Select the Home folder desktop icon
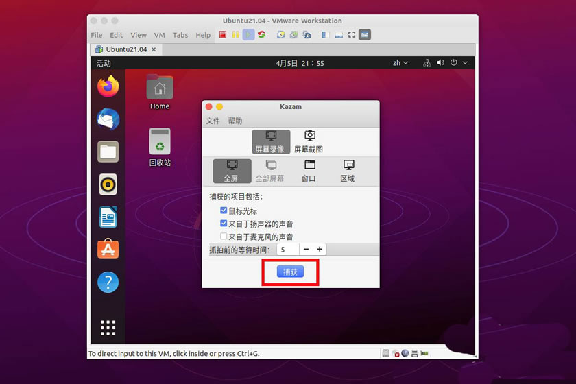576x384 pixels. (160, 93)
